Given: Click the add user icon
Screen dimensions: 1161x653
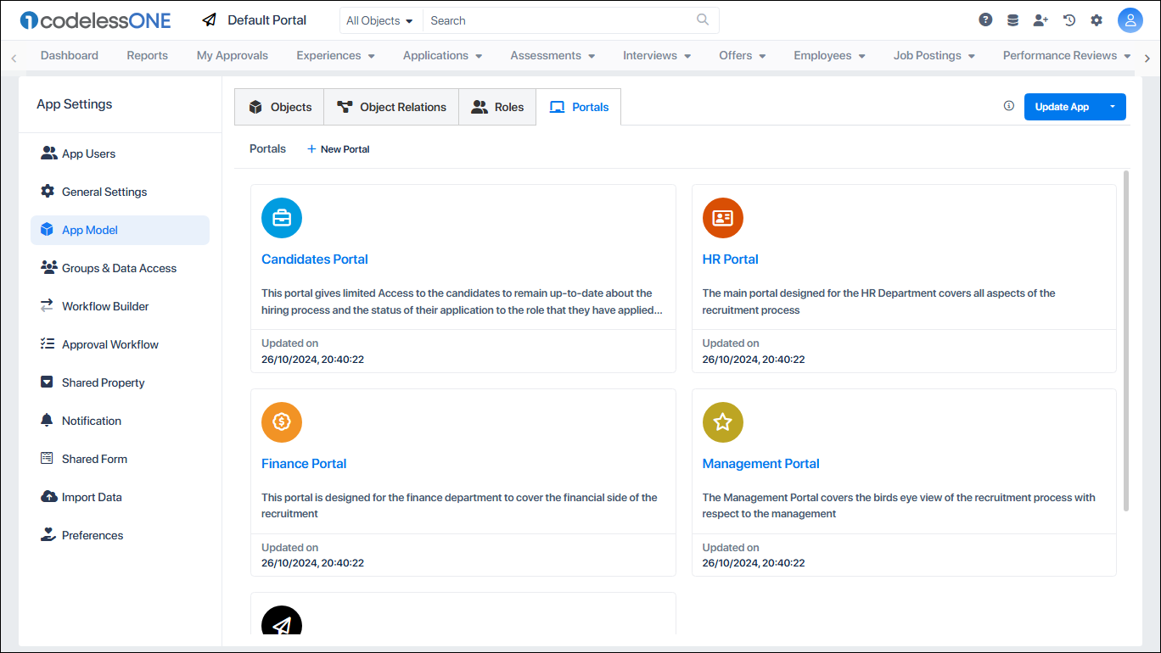Looking at the screenshot, I should pyautogui.click(x=1040, y=20).
